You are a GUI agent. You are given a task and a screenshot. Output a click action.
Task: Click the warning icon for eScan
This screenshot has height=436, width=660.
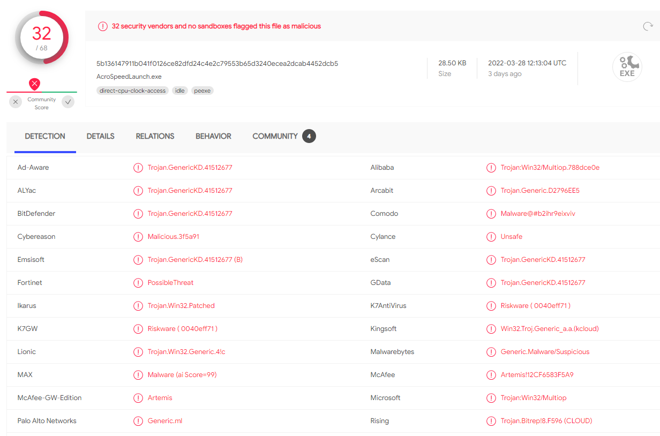coord(491,260)
